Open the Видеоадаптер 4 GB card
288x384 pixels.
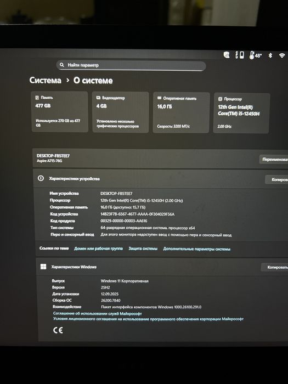(x=121, y=112)
